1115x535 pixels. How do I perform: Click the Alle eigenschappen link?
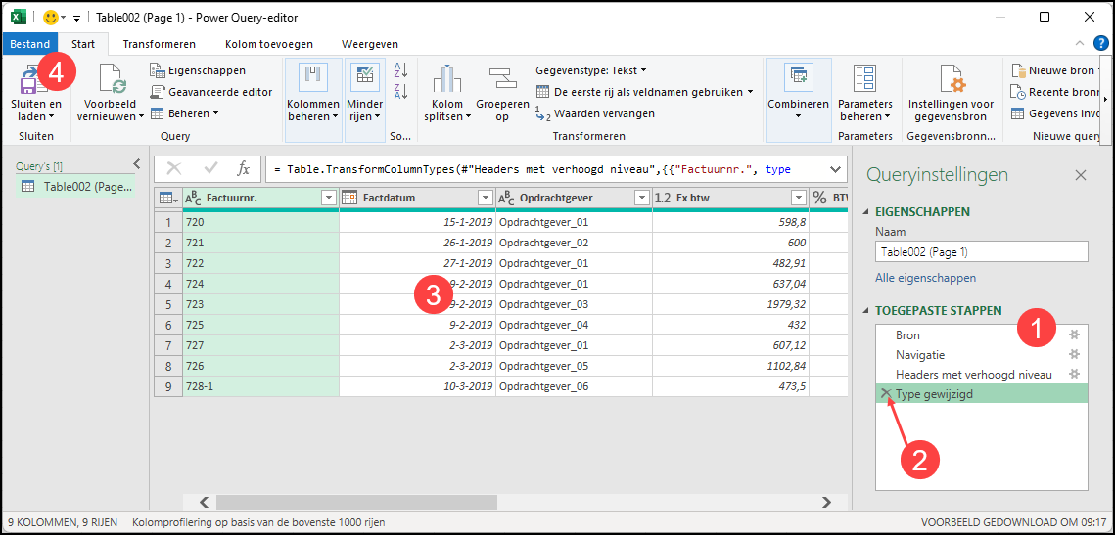click(925, 278)
